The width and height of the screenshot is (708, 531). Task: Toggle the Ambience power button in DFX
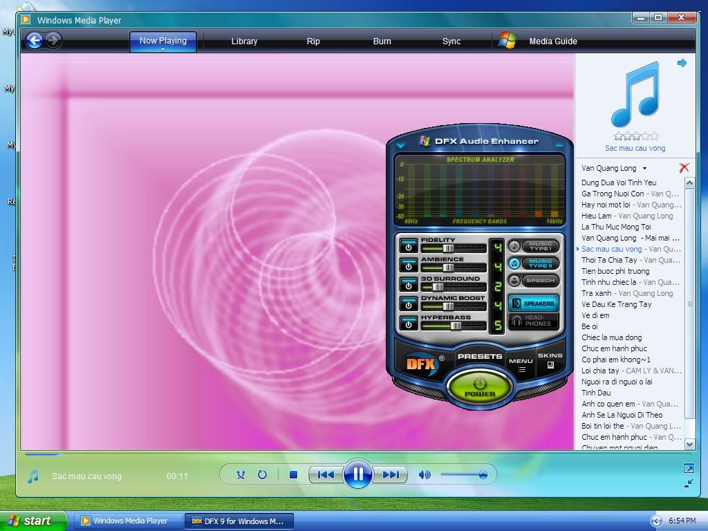coord(409,265)
